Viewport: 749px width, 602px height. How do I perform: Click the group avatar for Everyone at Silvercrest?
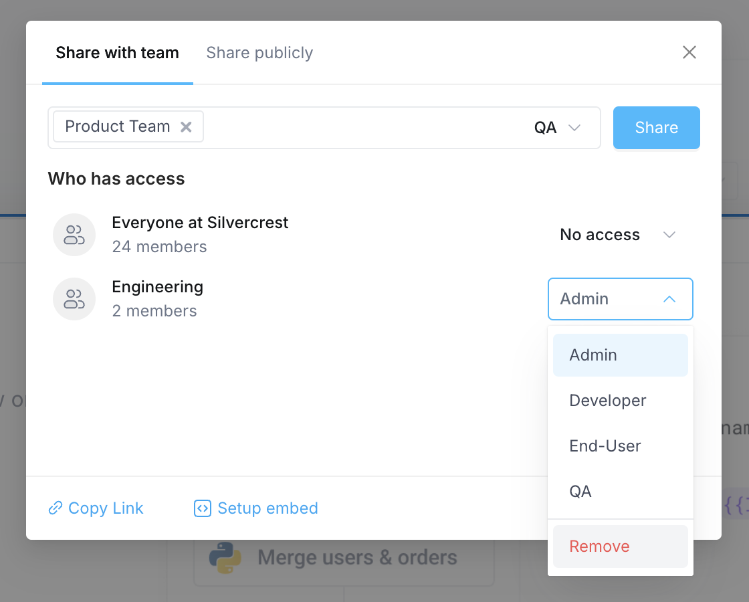pyautogui.click(x=74, y=235)
